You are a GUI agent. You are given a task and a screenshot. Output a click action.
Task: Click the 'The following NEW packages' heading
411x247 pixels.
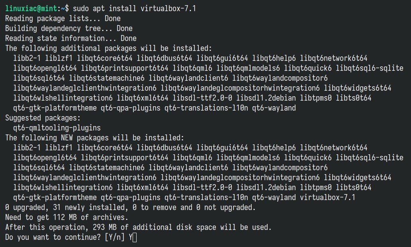coord(95,138)
